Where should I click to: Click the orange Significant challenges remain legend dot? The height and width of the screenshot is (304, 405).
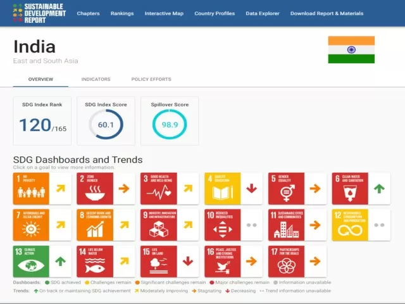point(137,282)
